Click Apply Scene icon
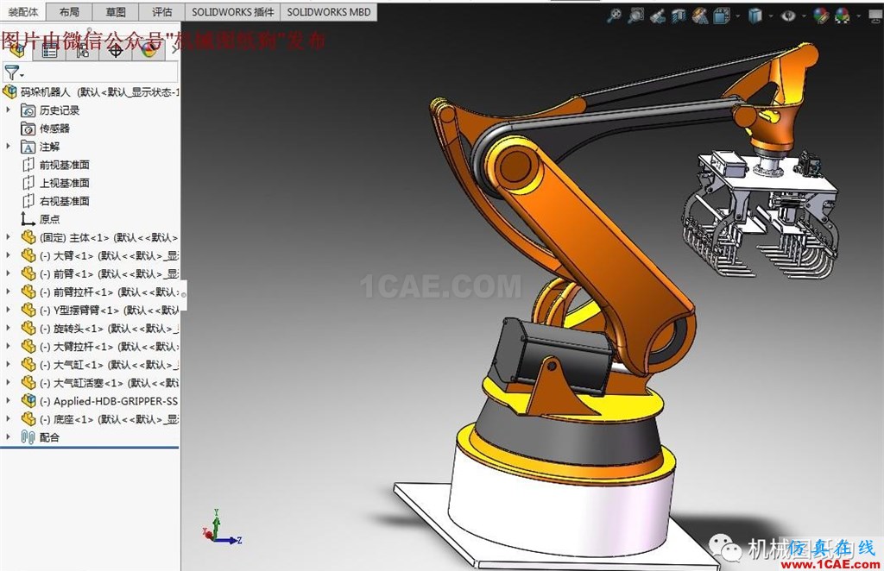Image resolution: width=884 pixels, height=571 pixels. pos(843,16)
